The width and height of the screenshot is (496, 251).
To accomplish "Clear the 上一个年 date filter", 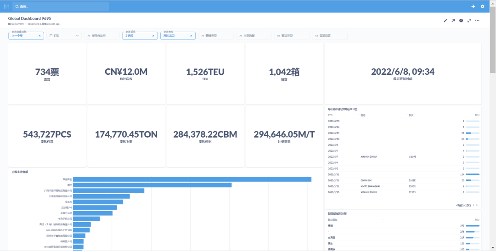I will coord(39,36).
